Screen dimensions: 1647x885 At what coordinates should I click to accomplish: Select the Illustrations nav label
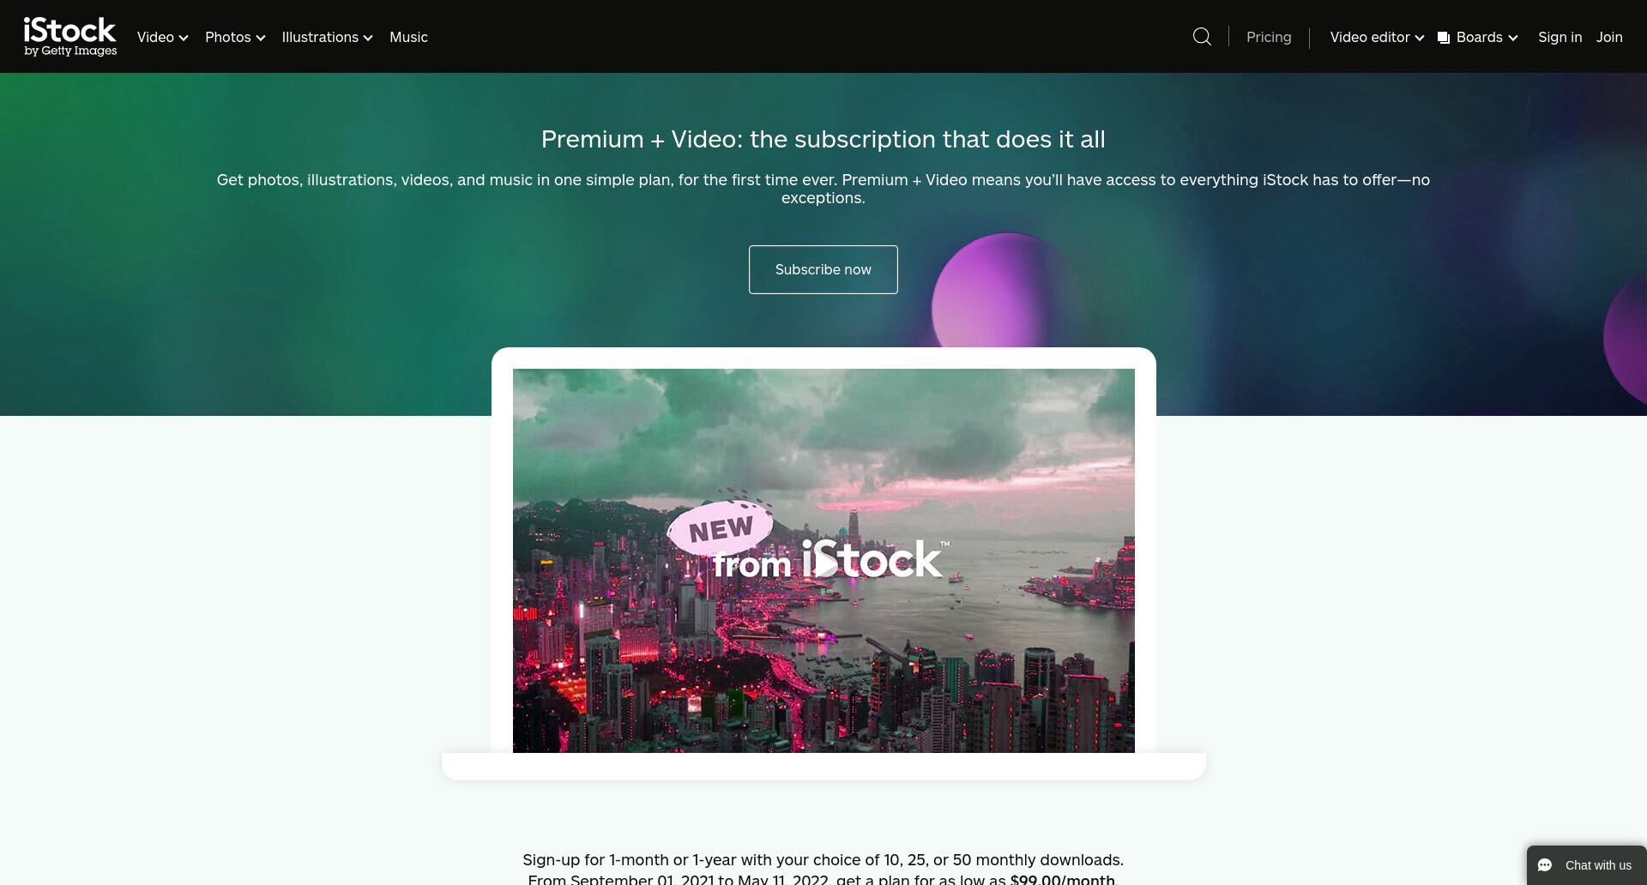tap(320, 37)
